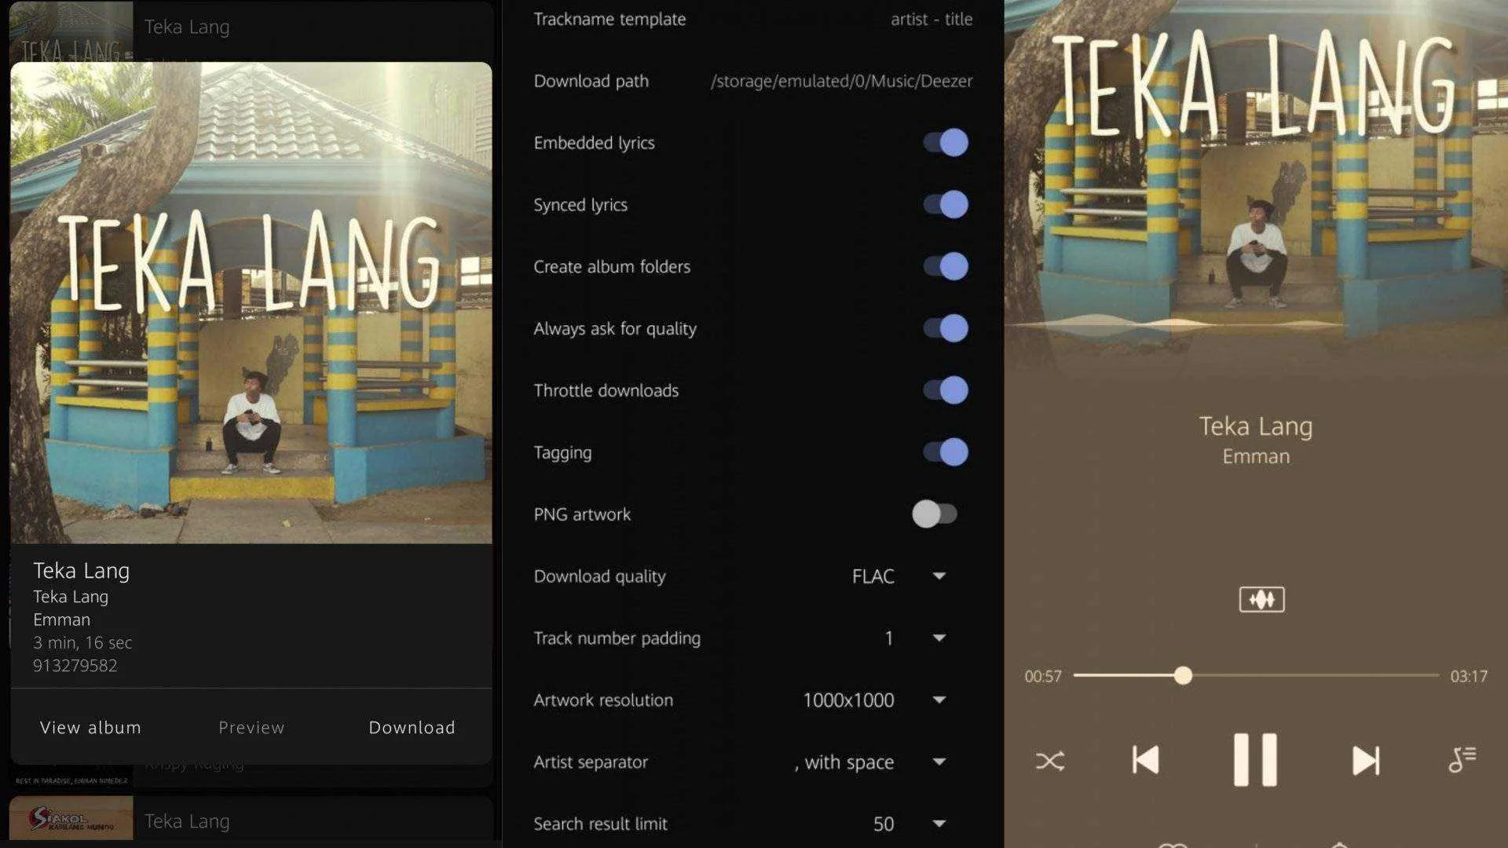Click the total duration 03:17
This screenshot has width=1508, height=848.
(1468, 677)
